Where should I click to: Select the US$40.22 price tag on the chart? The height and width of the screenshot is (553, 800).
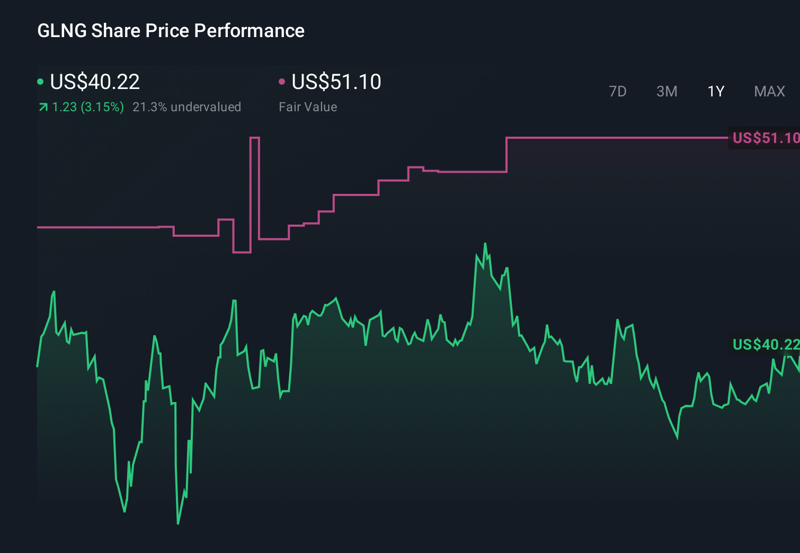coord(765,344)
